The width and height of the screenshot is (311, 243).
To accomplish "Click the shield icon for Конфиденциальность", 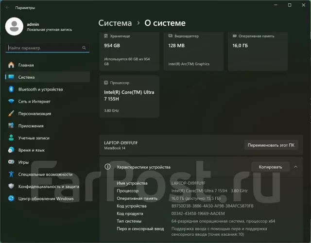I will [11, 186].
